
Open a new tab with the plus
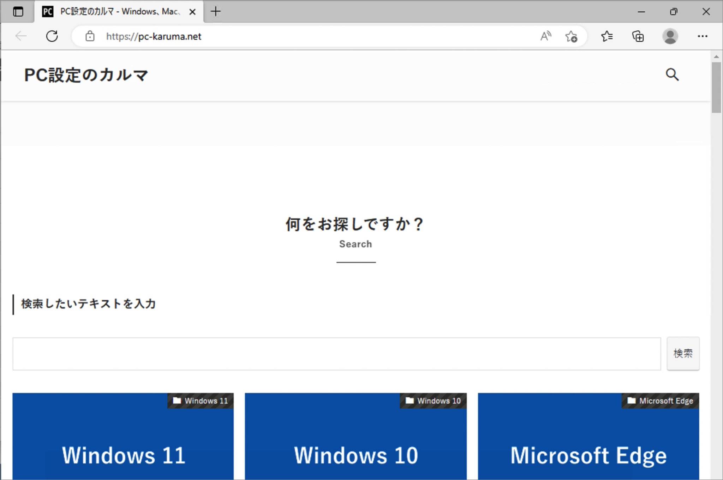[x=216, y=12]
